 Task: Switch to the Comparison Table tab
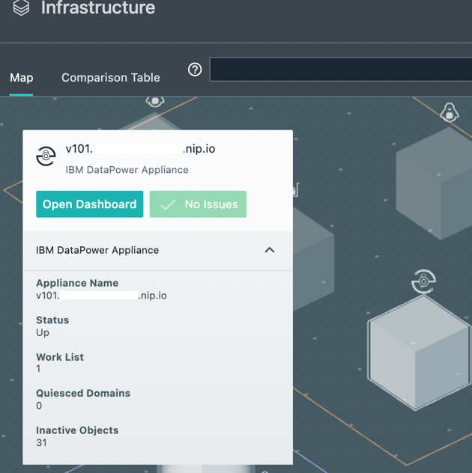(x=111, y=78)
